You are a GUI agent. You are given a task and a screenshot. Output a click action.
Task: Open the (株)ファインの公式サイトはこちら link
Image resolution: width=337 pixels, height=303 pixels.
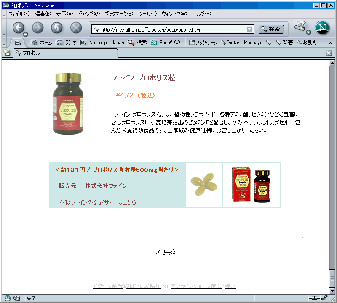coord(98,202)
